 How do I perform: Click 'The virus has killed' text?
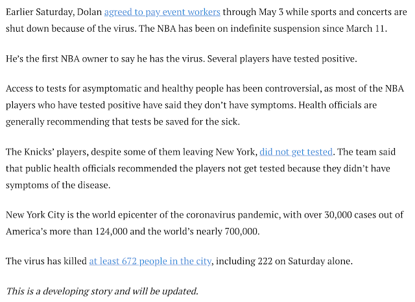(46, 261)
